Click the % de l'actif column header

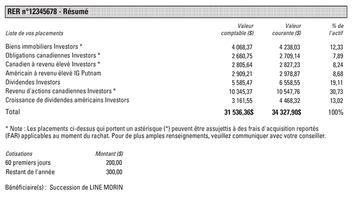click(x=336, y=29)
